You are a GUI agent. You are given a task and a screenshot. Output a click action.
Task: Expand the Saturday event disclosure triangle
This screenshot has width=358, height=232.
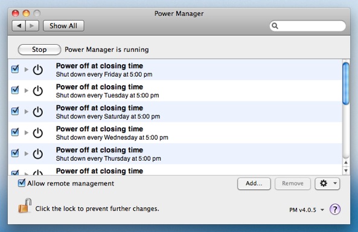(27, 112)
